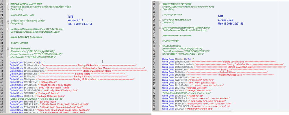Image resolution: width=289 pixels, height=115 pixels.
Task: Collapse the REMARKS START fold in right editor
Action: click(x=160, y=4)
